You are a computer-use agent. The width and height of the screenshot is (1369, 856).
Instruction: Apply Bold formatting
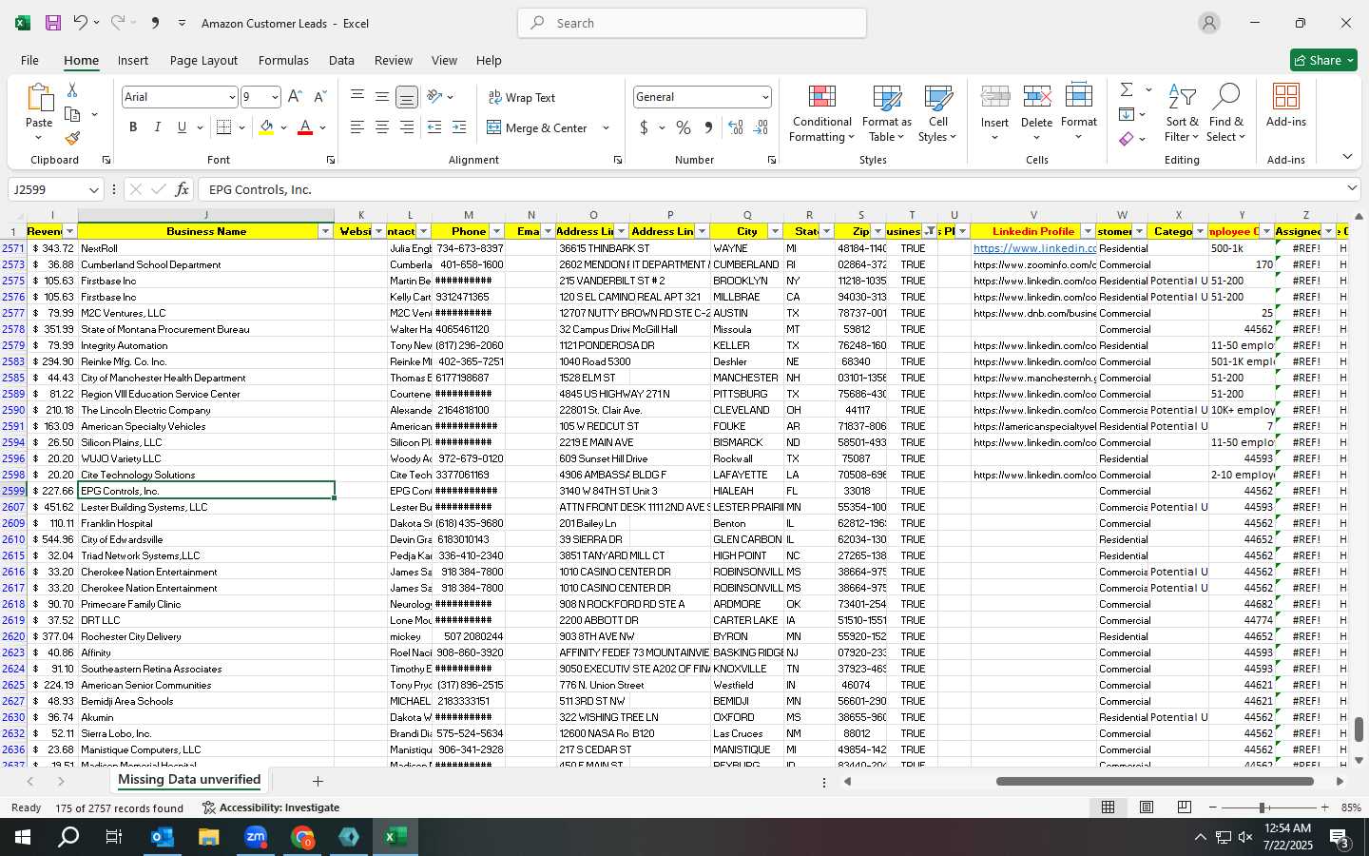pos(133,127)
